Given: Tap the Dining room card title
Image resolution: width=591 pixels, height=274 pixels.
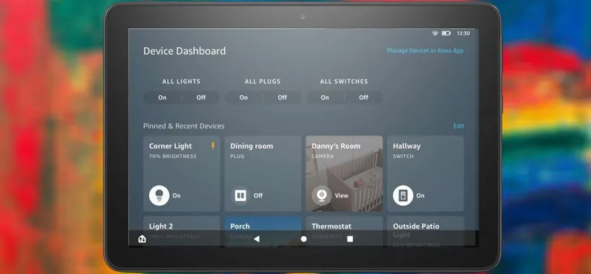Looking at the screenshot, I should tap(252, 146).
